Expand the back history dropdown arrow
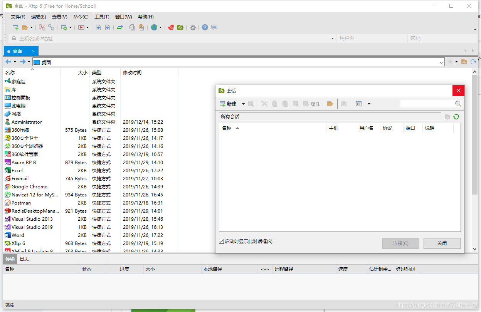The width and height of the screenshot is (481, 312). click(15, 62)
